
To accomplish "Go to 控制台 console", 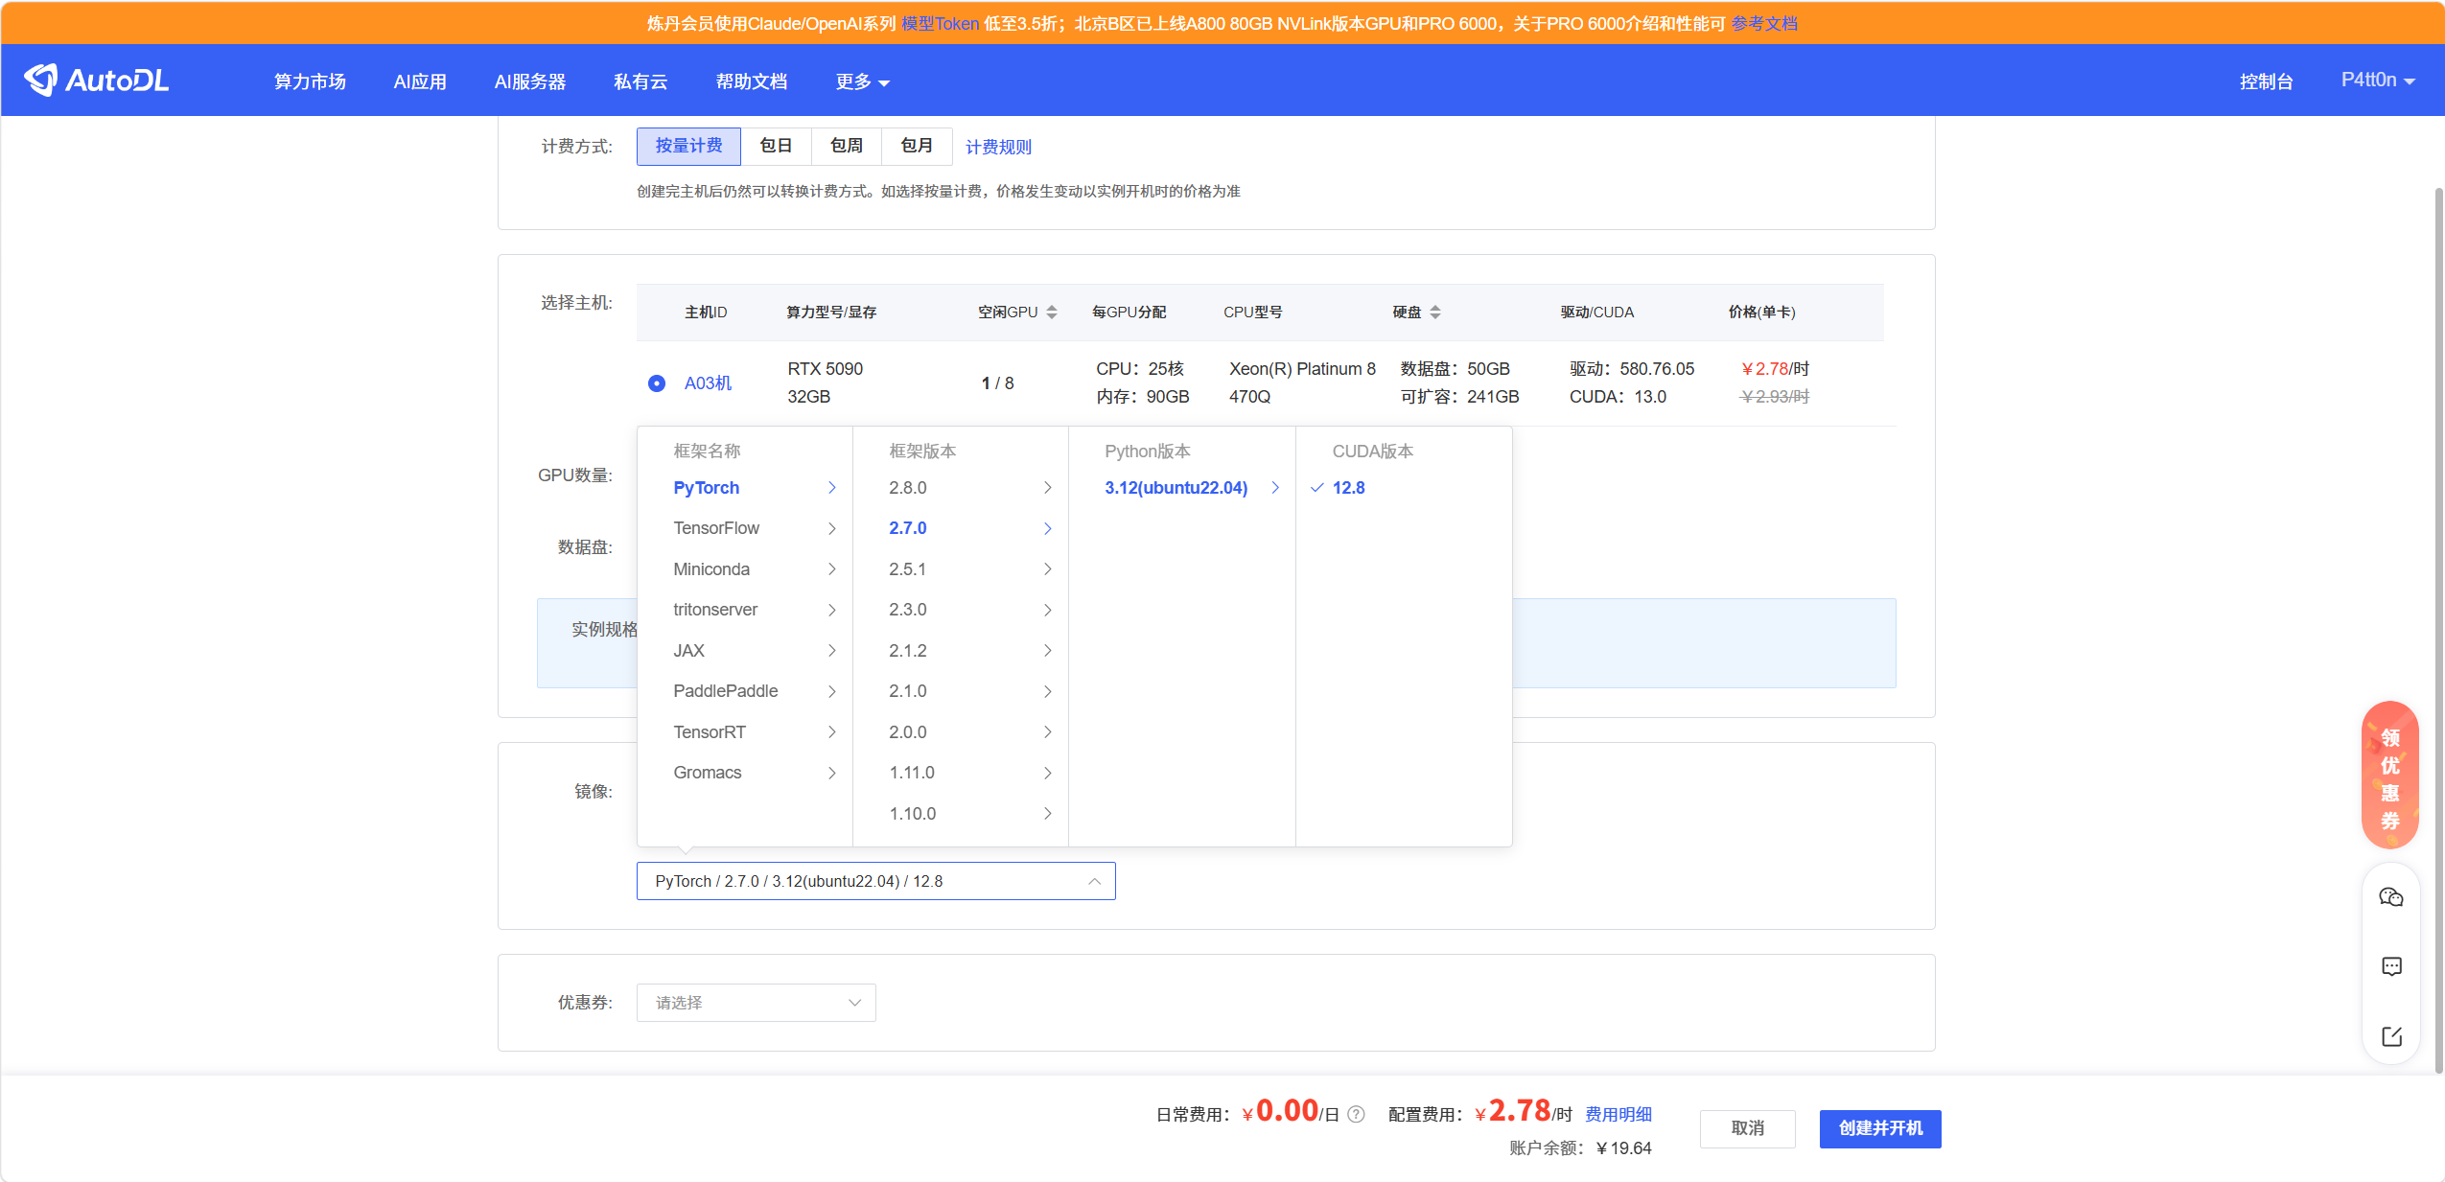I will (2267, 81).
